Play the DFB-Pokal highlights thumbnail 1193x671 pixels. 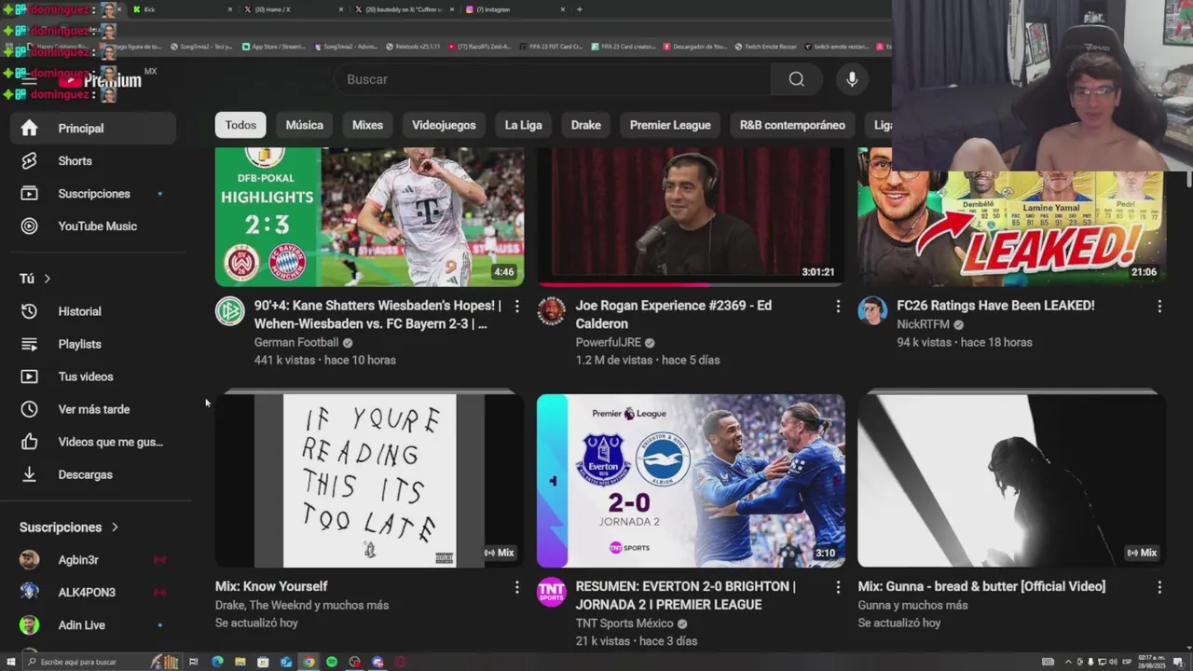[369, 216]
